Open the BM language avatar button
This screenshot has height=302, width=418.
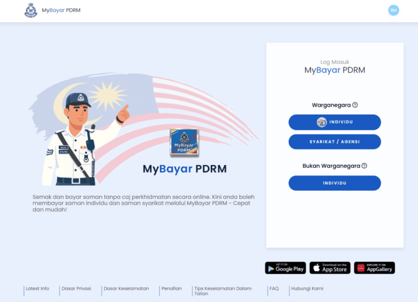tap(394, 10)
